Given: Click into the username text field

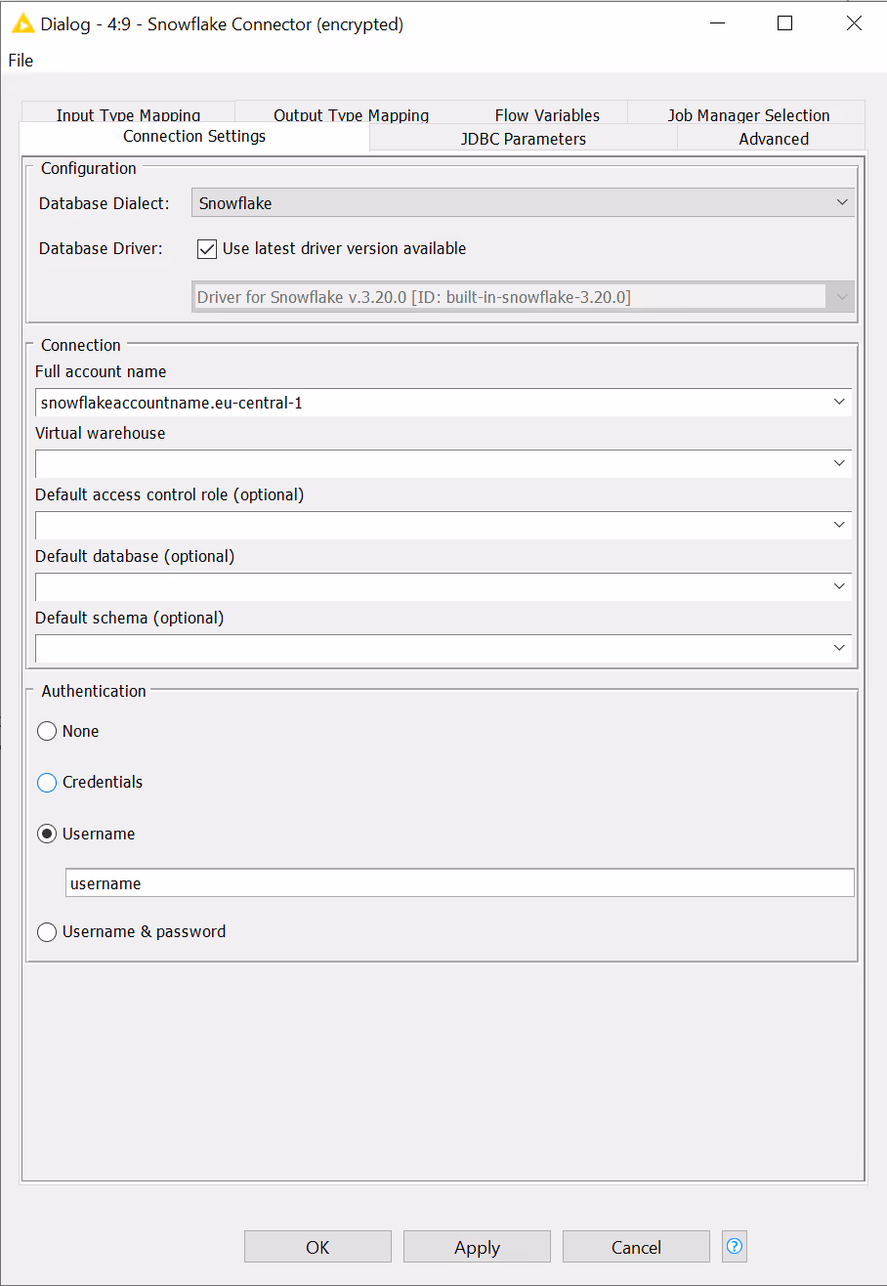Looking at the screenshot, I should point(459,883).
